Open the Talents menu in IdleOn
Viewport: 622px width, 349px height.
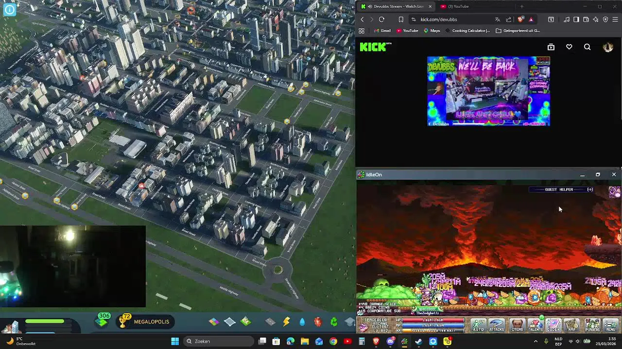(536, 325)
